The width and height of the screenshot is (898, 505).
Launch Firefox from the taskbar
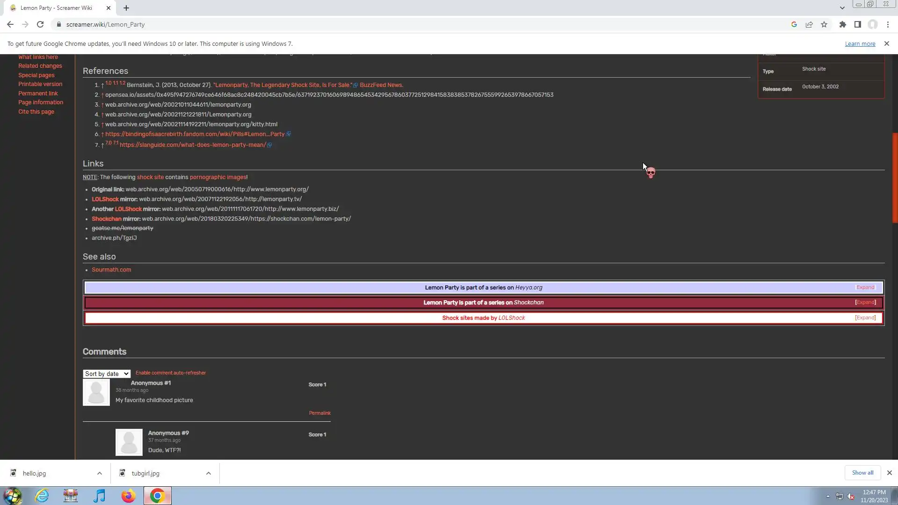click(x=128, y=496)
